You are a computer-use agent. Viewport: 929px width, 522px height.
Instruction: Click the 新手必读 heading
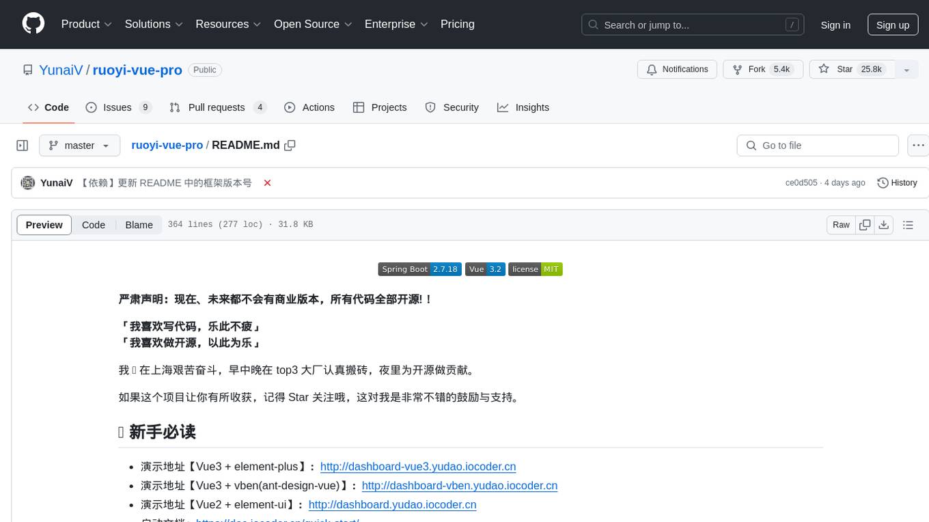[x=163, y=432]
